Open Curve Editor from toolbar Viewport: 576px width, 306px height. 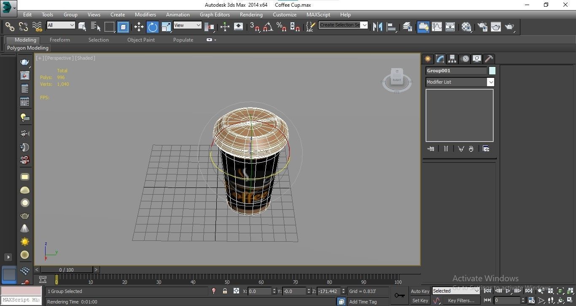(x=437, y=26)
